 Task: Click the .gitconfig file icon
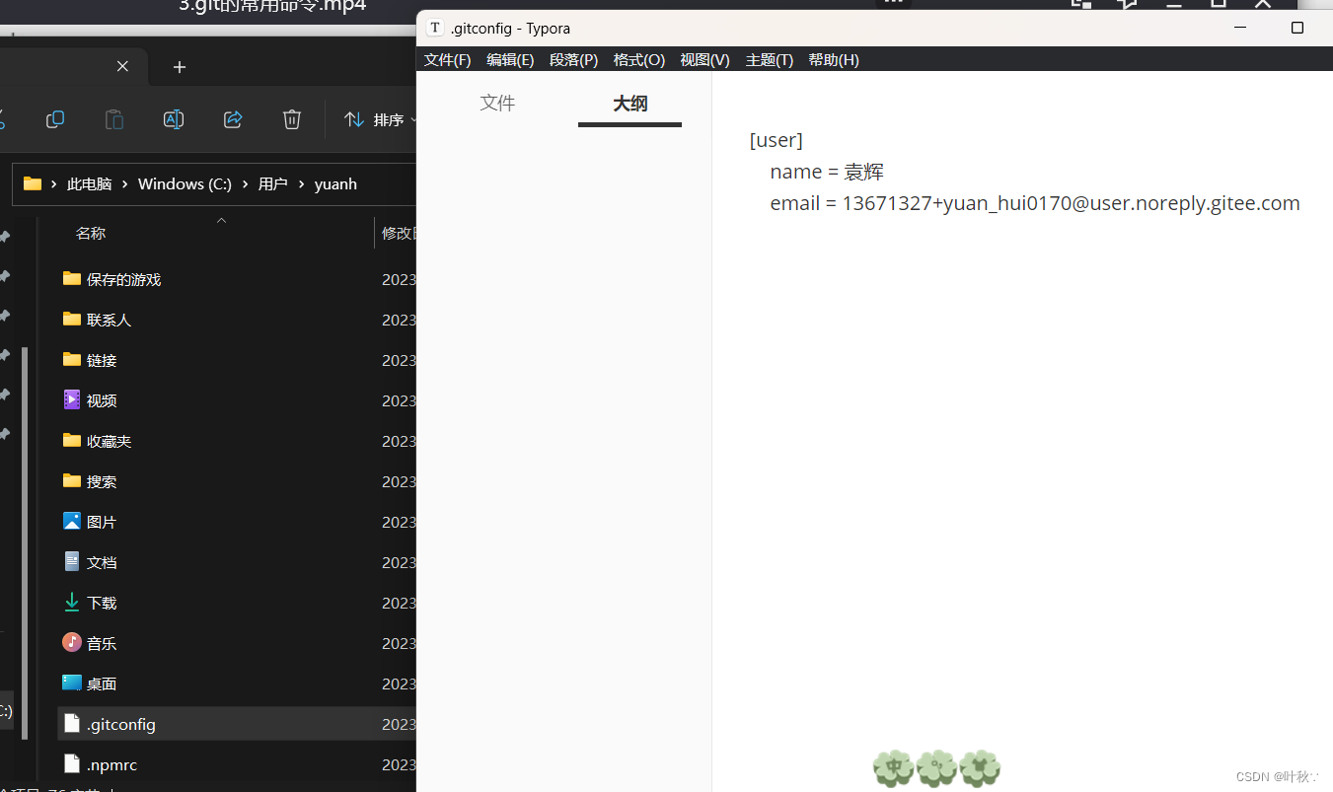[71, 723]
